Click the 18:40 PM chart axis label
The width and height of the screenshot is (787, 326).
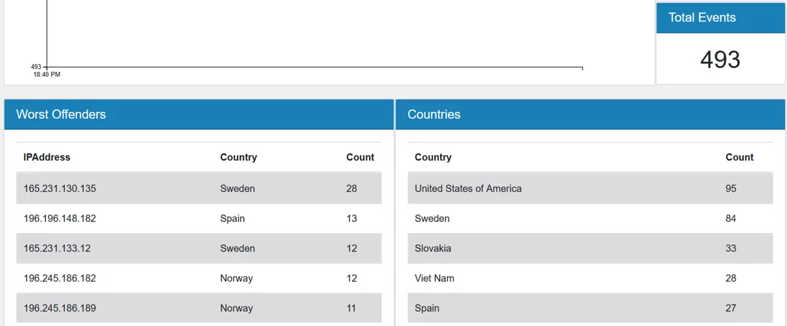coord(47,75)
